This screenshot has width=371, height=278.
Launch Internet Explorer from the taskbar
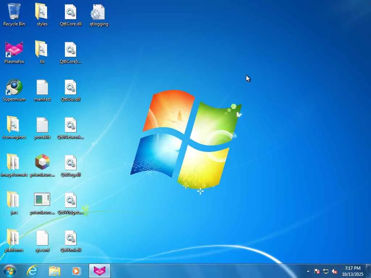pos(32,271)
